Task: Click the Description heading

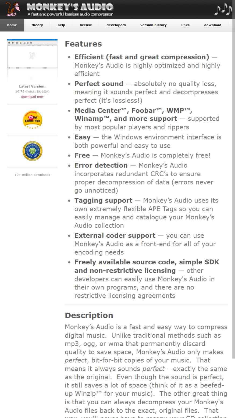Action: 89,315
